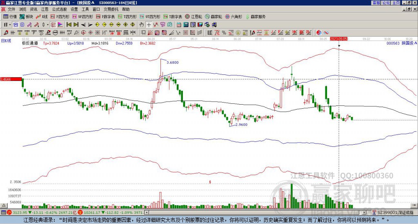Click the Bt=2.3682 indicator value
Image resolution: width=418 pixels, height=224 pixels.
pyautogui.click(x=148, y=43)
